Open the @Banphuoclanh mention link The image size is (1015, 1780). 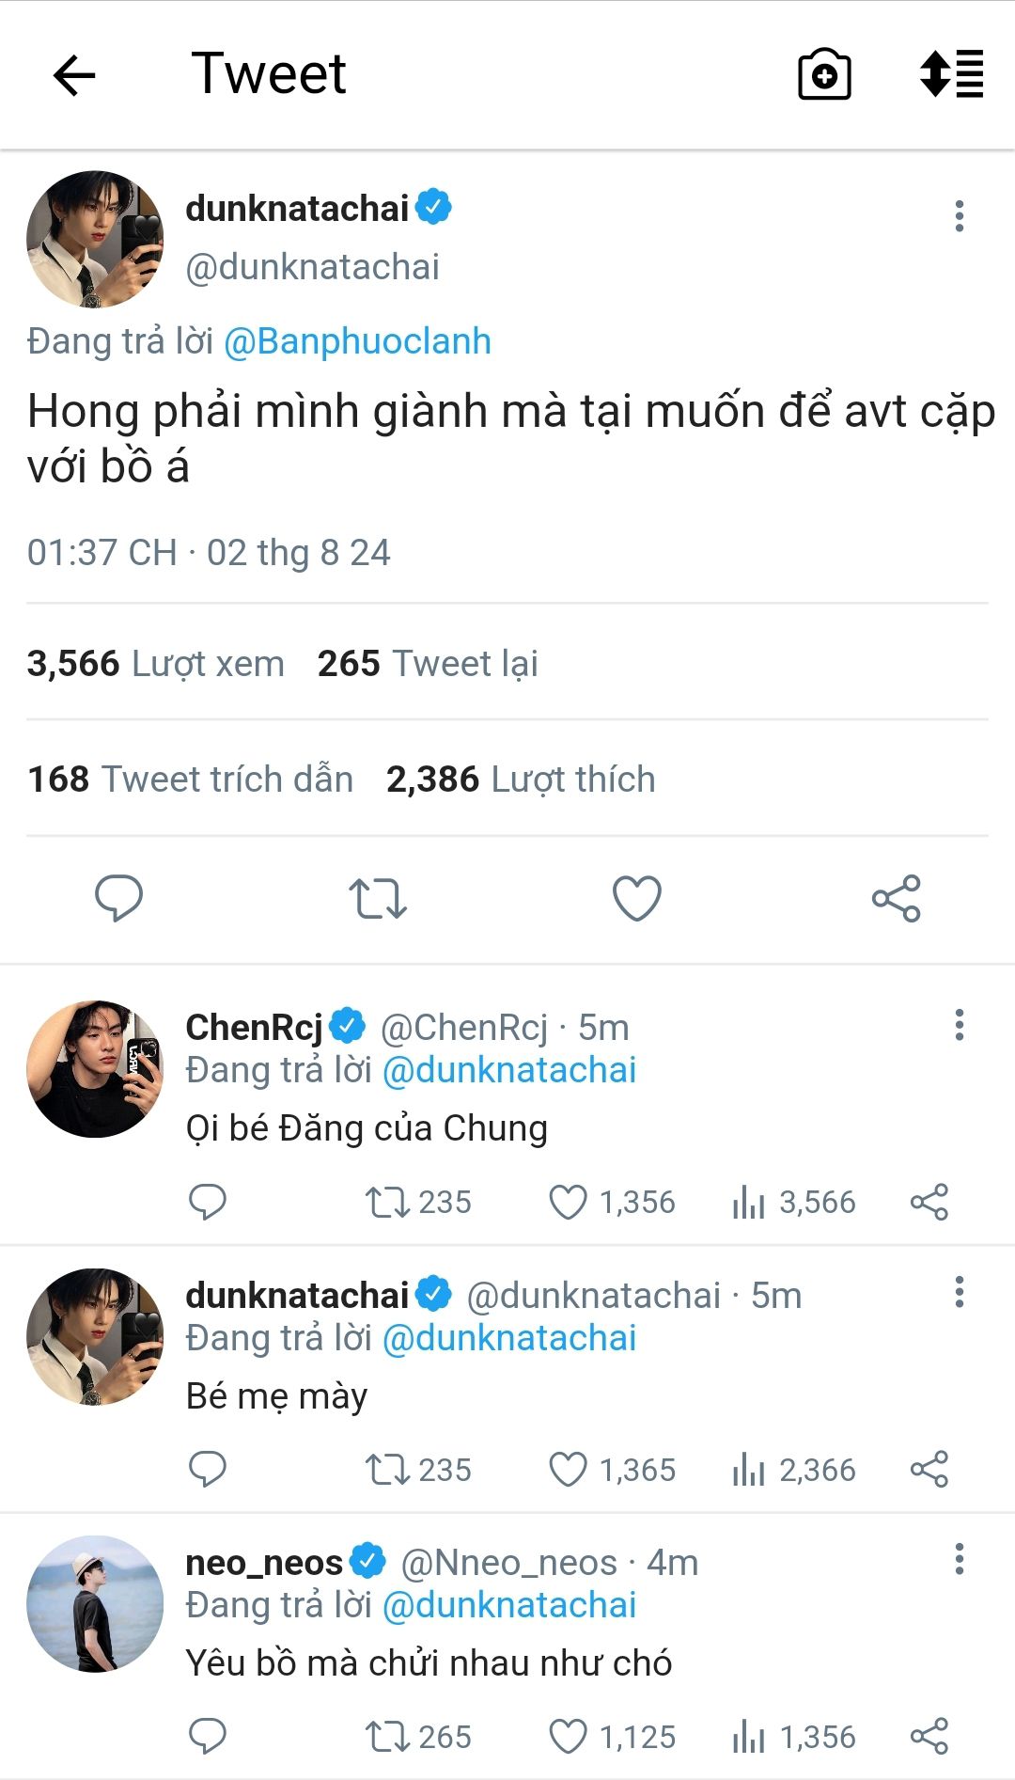[357, 341]
